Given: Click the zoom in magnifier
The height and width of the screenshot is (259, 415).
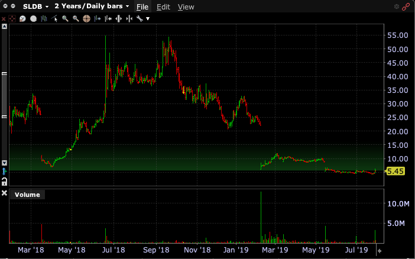Looking at the screenshot, I should click(x=65, y=18).
